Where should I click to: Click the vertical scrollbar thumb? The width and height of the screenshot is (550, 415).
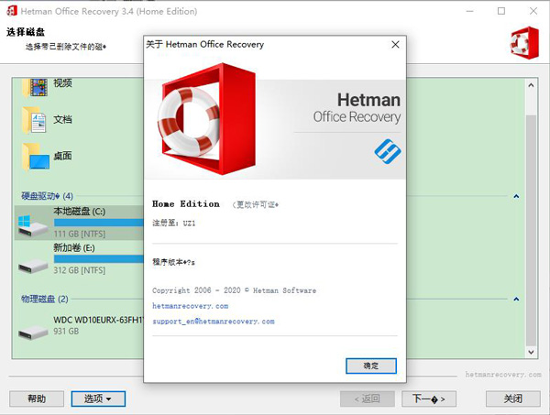[531, 230]
